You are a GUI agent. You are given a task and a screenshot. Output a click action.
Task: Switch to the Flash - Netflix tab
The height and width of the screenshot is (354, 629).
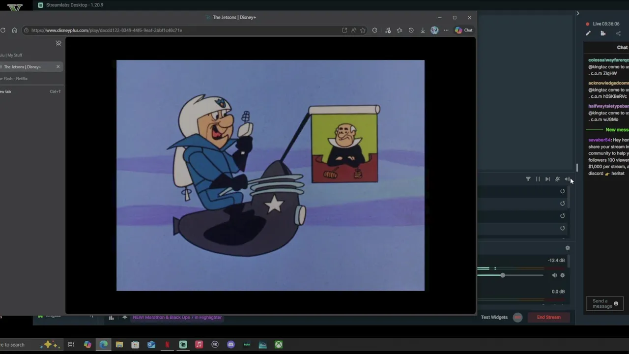coord(30,79)
